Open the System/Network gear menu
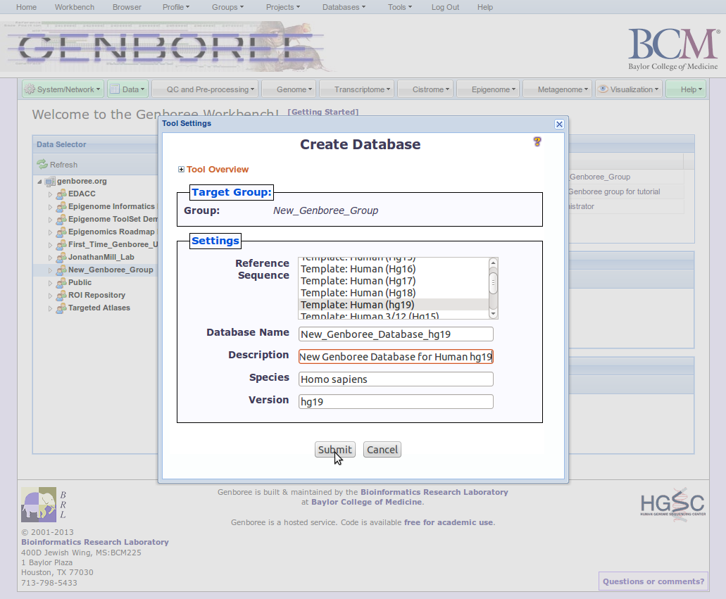726x599 pixels. [x=63, y=89]
